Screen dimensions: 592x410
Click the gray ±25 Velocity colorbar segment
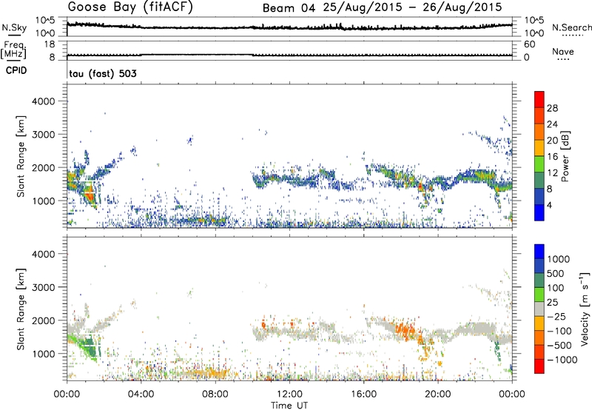tap(539, 309)
